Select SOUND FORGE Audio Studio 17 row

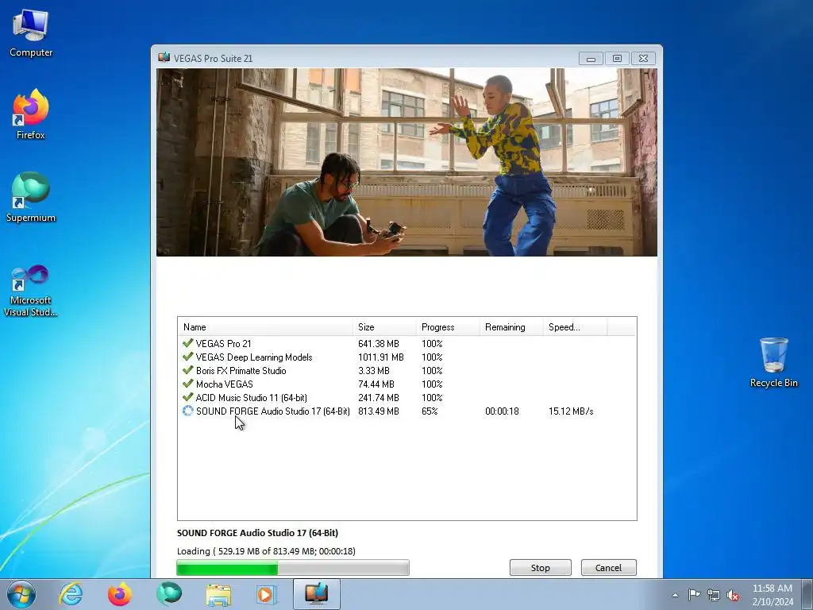[407, 411]
